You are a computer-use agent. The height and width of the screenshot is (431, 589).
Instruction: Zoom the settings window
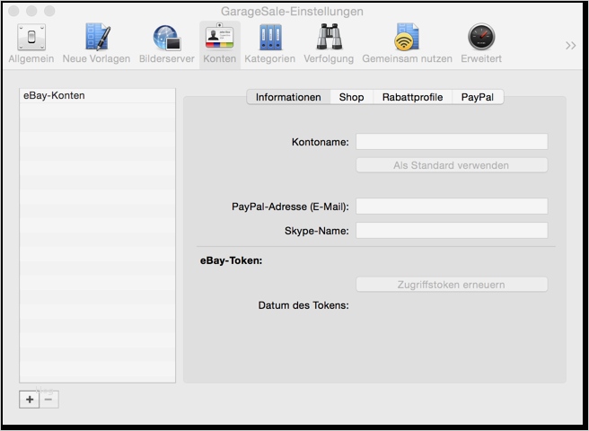click(49, 11)
